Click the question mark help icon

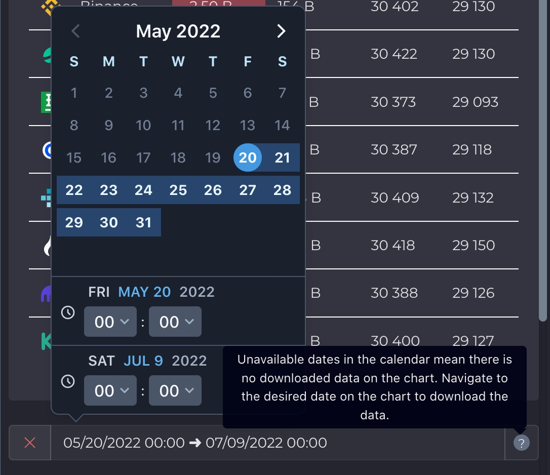pos(521,443)
